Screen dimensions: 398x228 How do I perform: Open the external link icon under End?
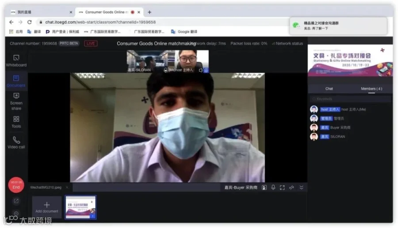point(16,201)
